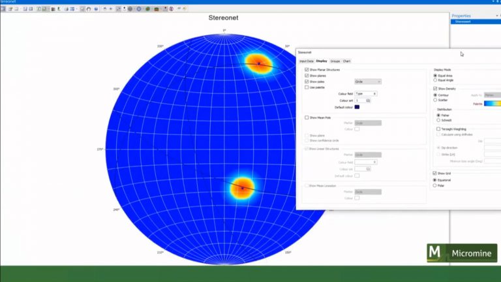Click the Stereonet chart title
The image size is (501, 282).
click(223, 18)
